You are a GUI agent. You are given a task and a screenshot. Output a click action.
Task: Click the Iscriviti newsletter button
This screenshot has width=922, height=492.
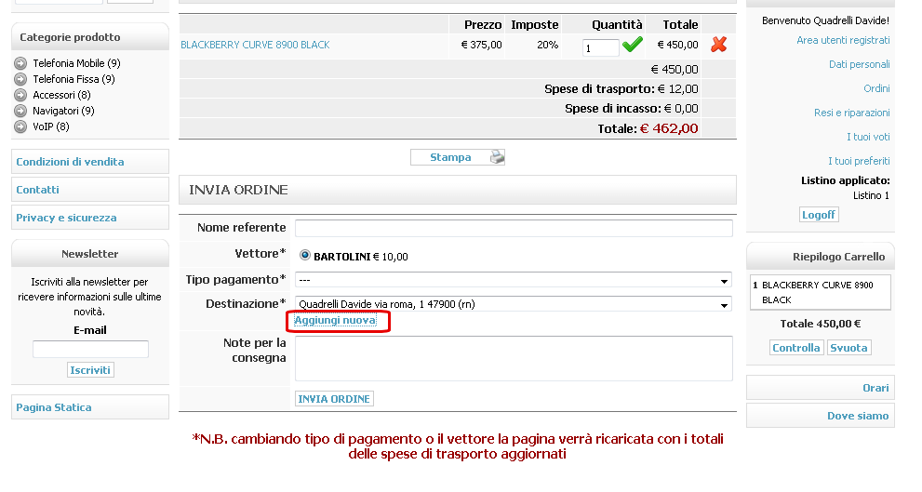pyautogui.click(x=90, y=370)
